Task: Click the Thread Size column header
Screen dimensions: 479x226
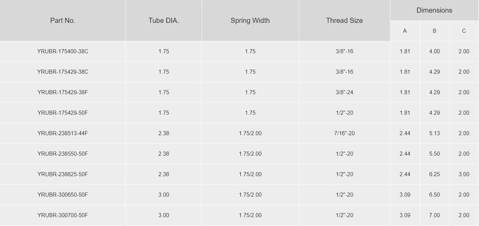Action: point(345,20)
